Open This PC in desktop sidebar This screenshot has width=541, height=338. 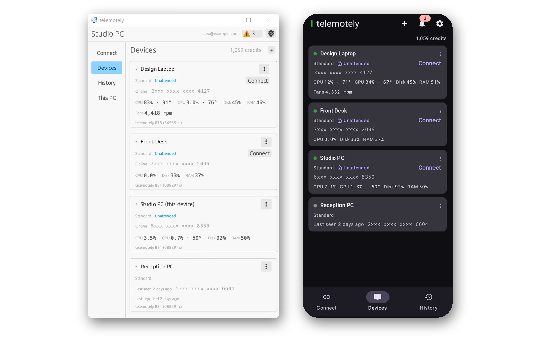tap(107, 98)
